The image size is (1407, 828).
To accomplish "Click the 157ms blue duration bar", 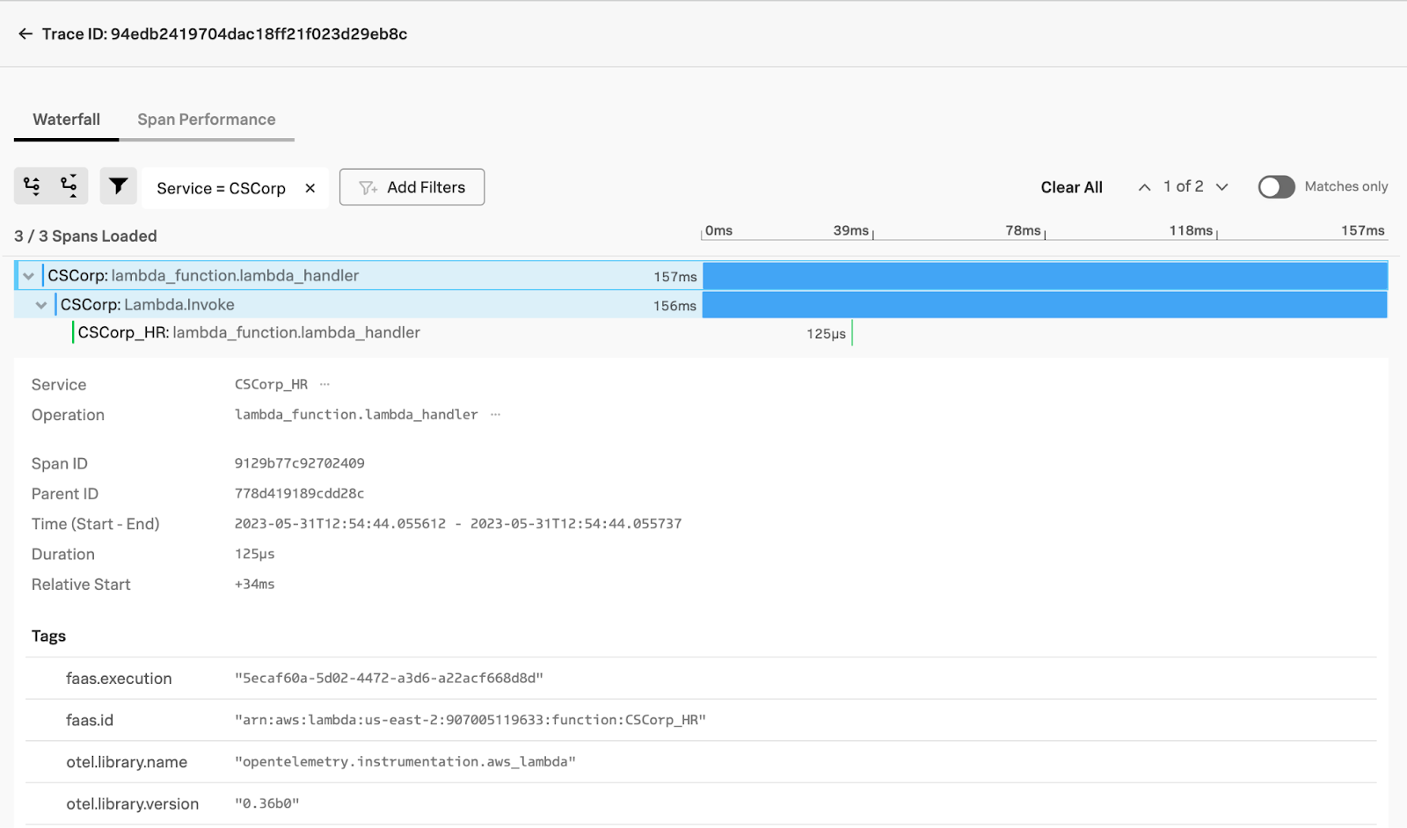I will click(1045, 276).
